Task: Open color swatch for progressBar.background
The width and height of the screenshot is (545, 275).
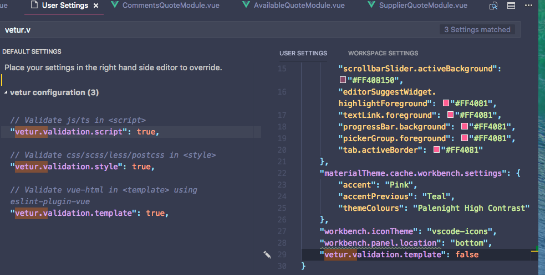Action: pos(465,127)
